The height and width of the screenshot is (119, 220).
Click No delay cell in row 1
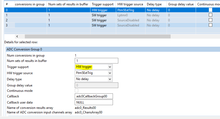coord(156,15)
